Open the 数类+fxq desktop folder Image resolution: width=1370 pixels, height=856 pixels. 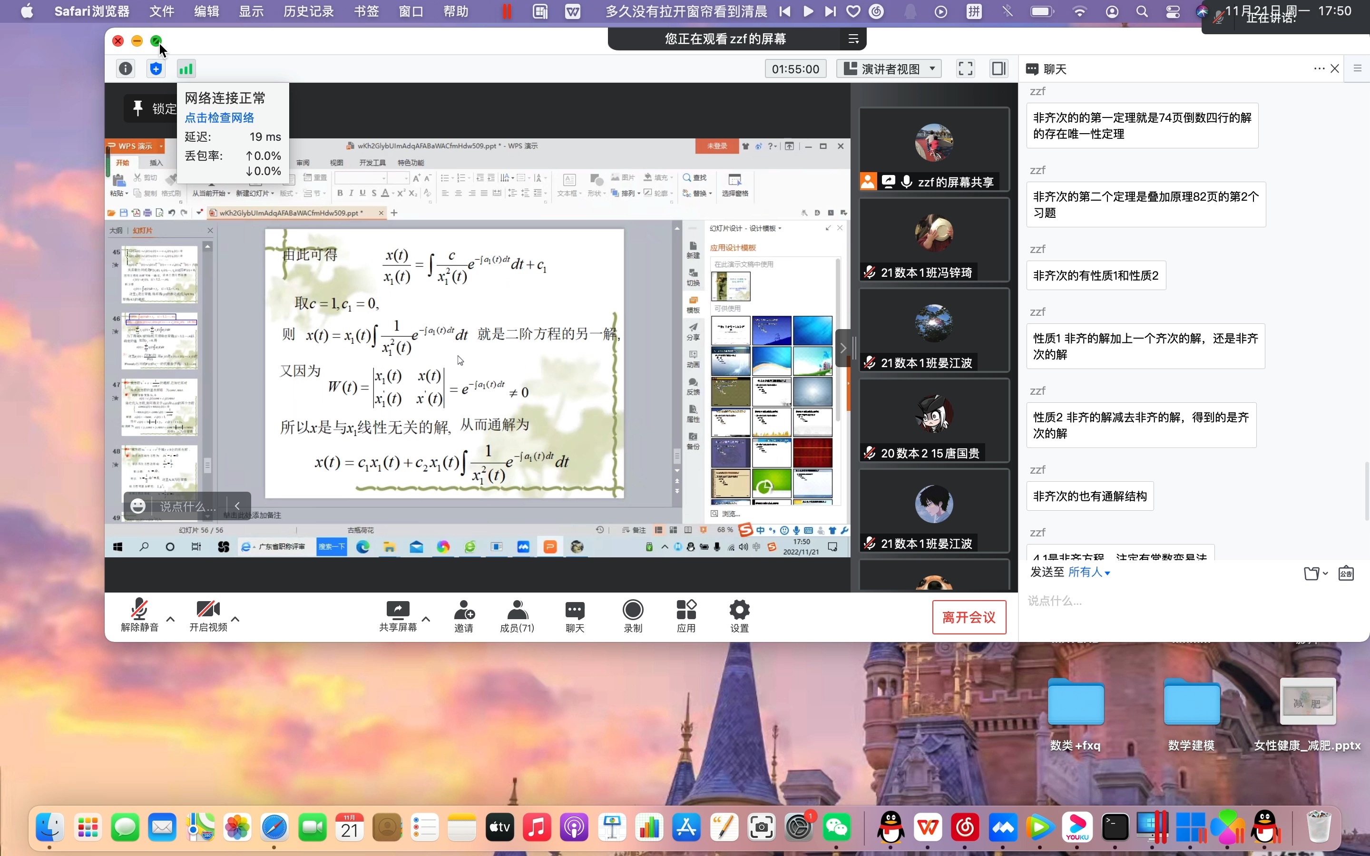(x=1075, y=715)
